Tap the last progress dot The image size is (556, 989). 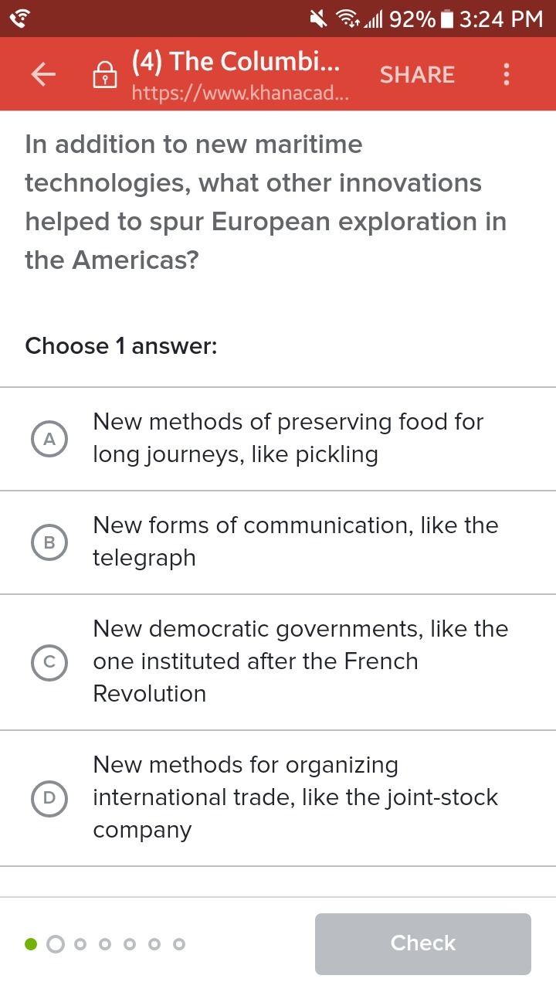point(179,943)
